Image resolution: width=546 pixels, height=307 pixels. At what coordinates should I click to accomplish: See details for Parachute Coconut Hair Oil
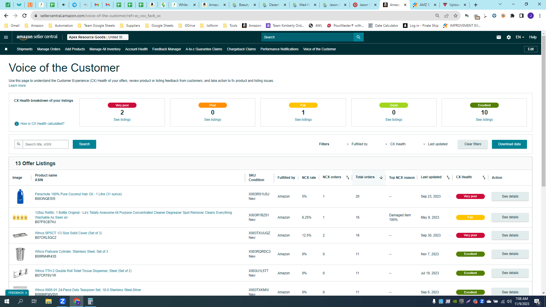coord(510,196)
